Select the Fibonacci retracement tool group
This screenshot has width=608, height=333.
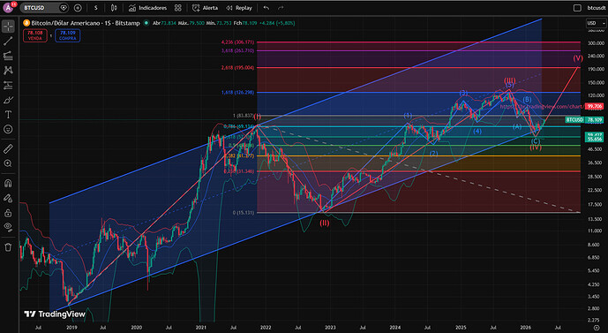pyautogui.click(x=8, y=56)
